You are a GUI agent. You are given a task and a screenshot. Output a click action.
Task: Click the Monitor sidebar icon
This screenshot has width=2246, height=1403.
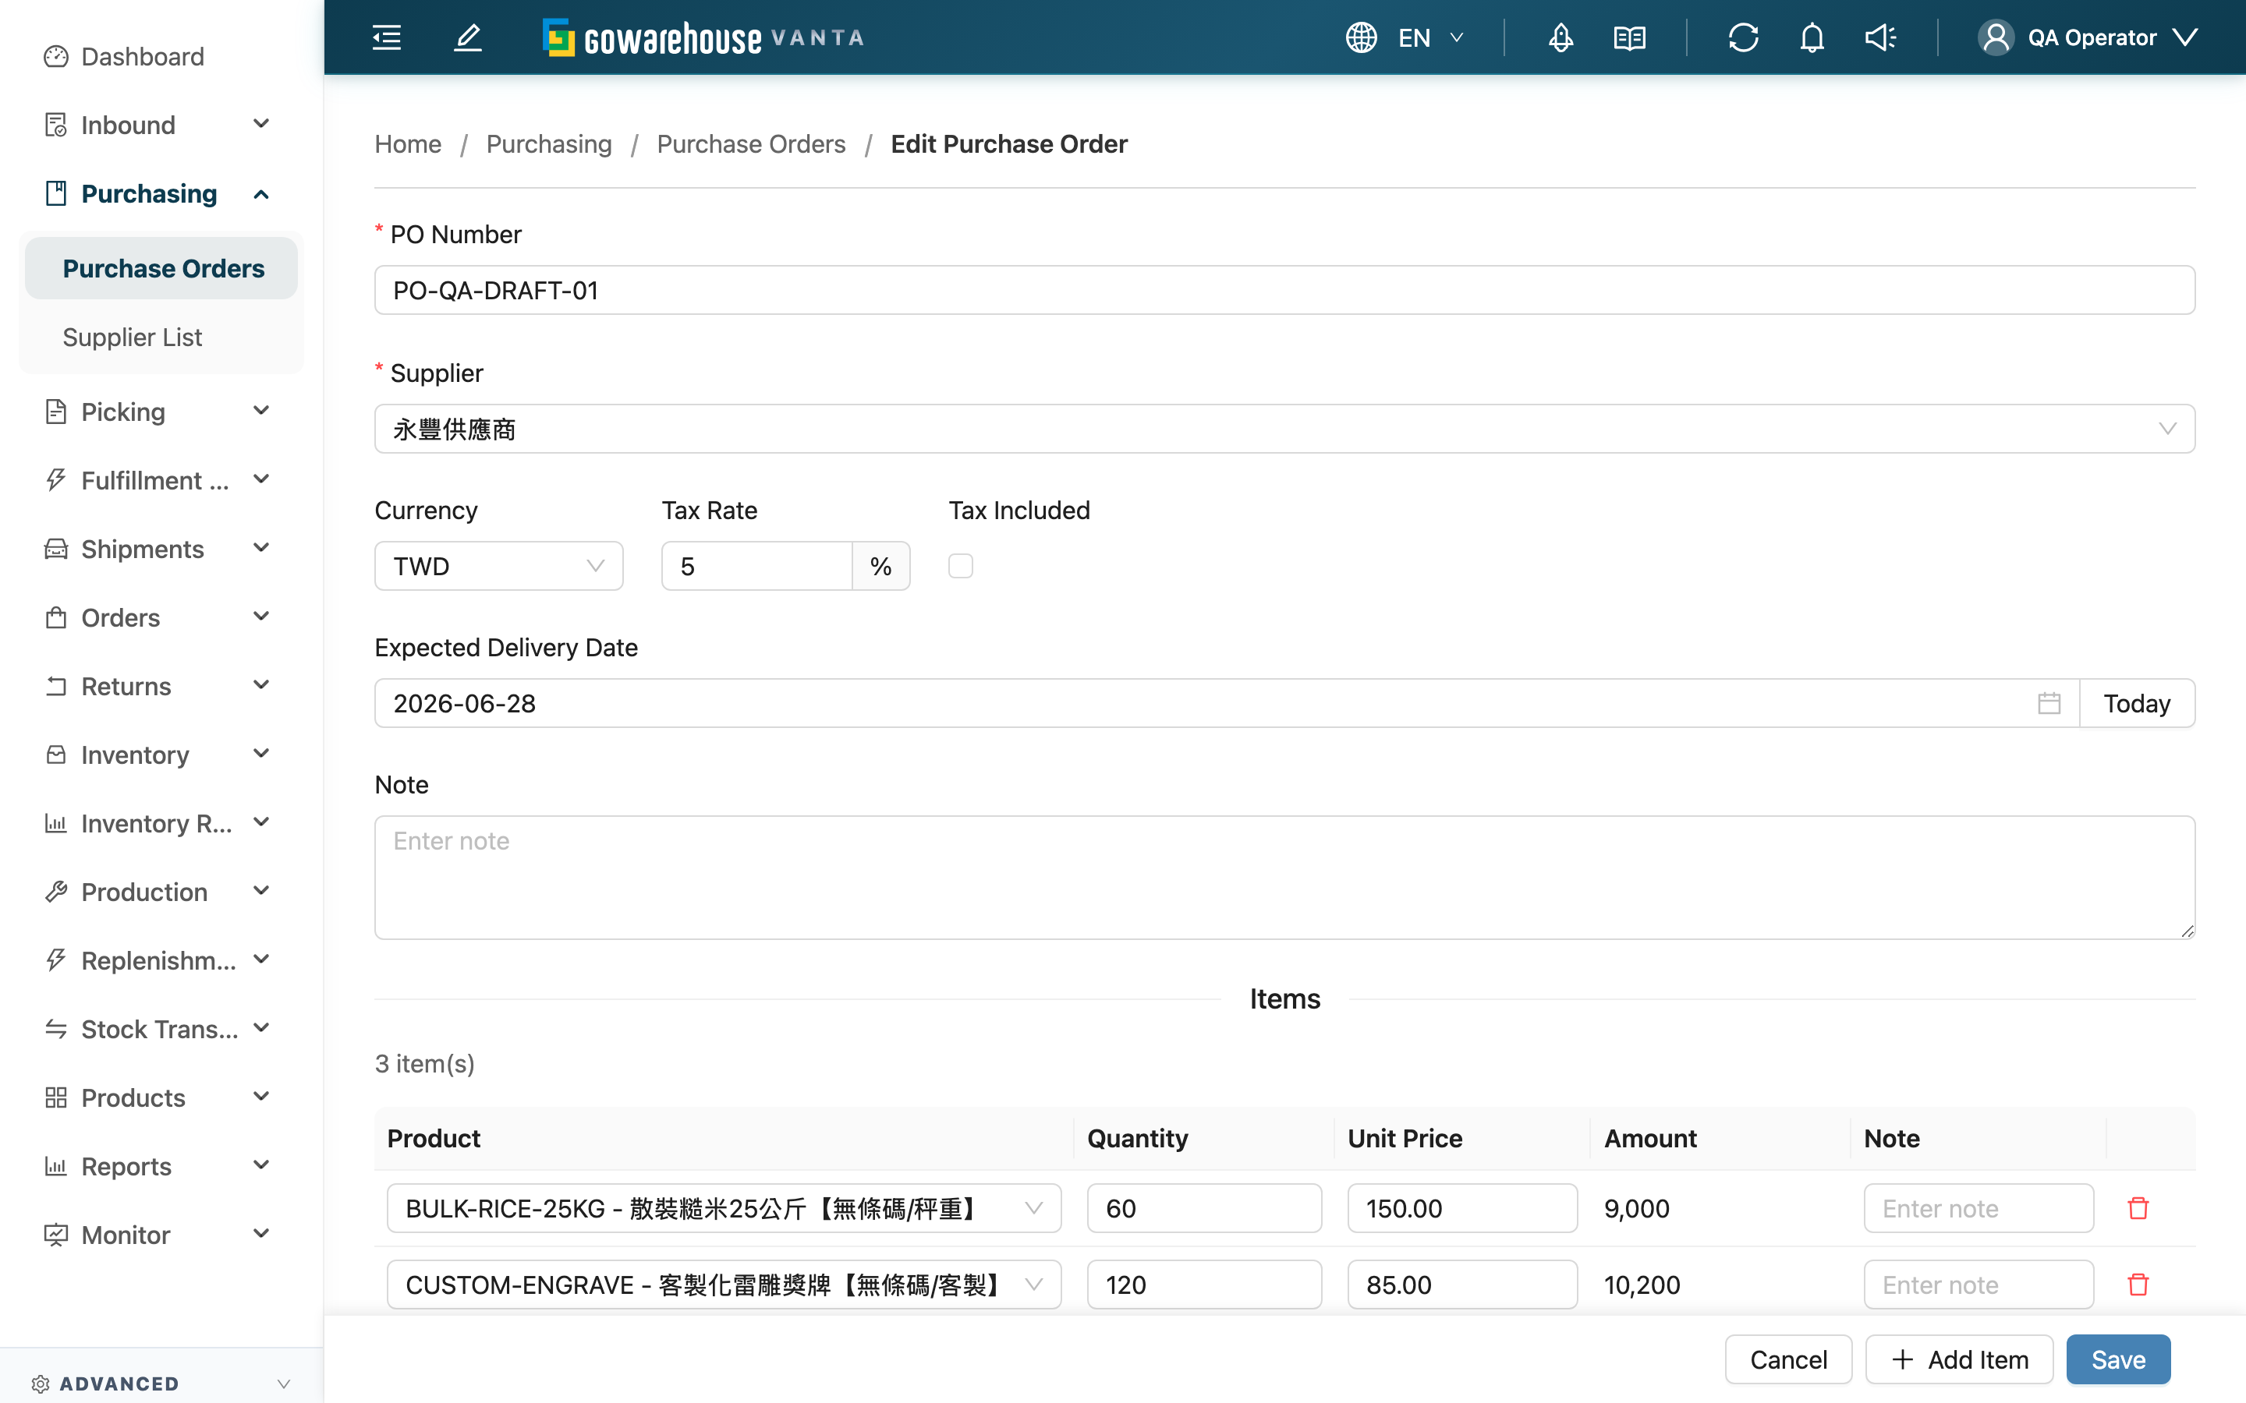[55, 1235]
